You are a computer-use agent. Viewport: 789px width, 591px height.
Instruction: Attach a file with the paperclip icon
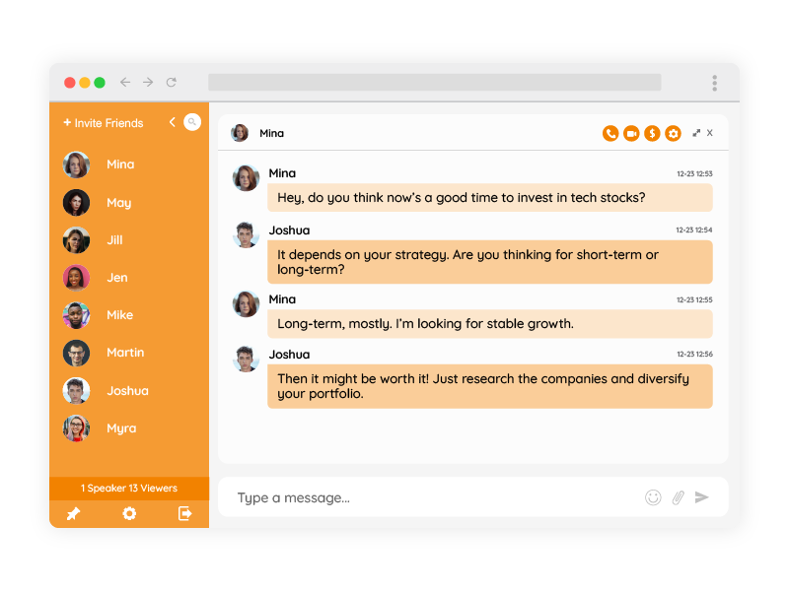point(678,497)
